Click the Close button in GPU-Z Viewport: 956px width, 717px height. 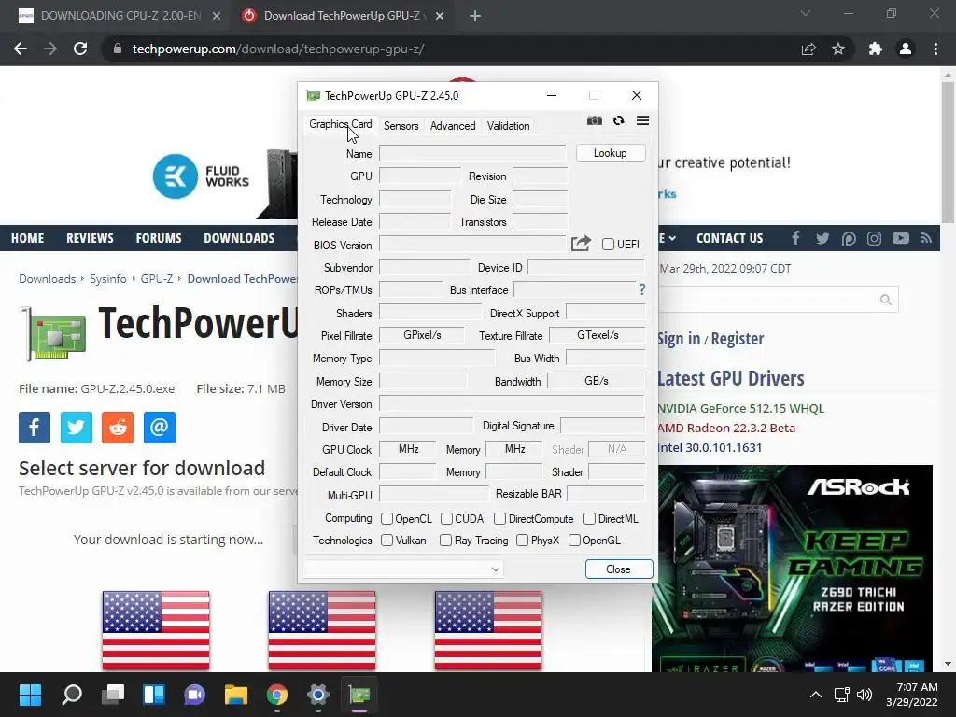point(618,569)
